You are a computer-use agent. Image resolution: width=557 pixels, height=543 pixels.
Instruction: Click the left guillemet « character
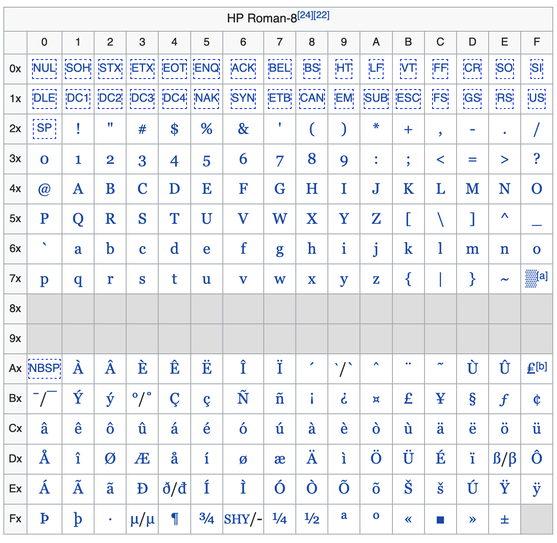click(x=408, y=519)
